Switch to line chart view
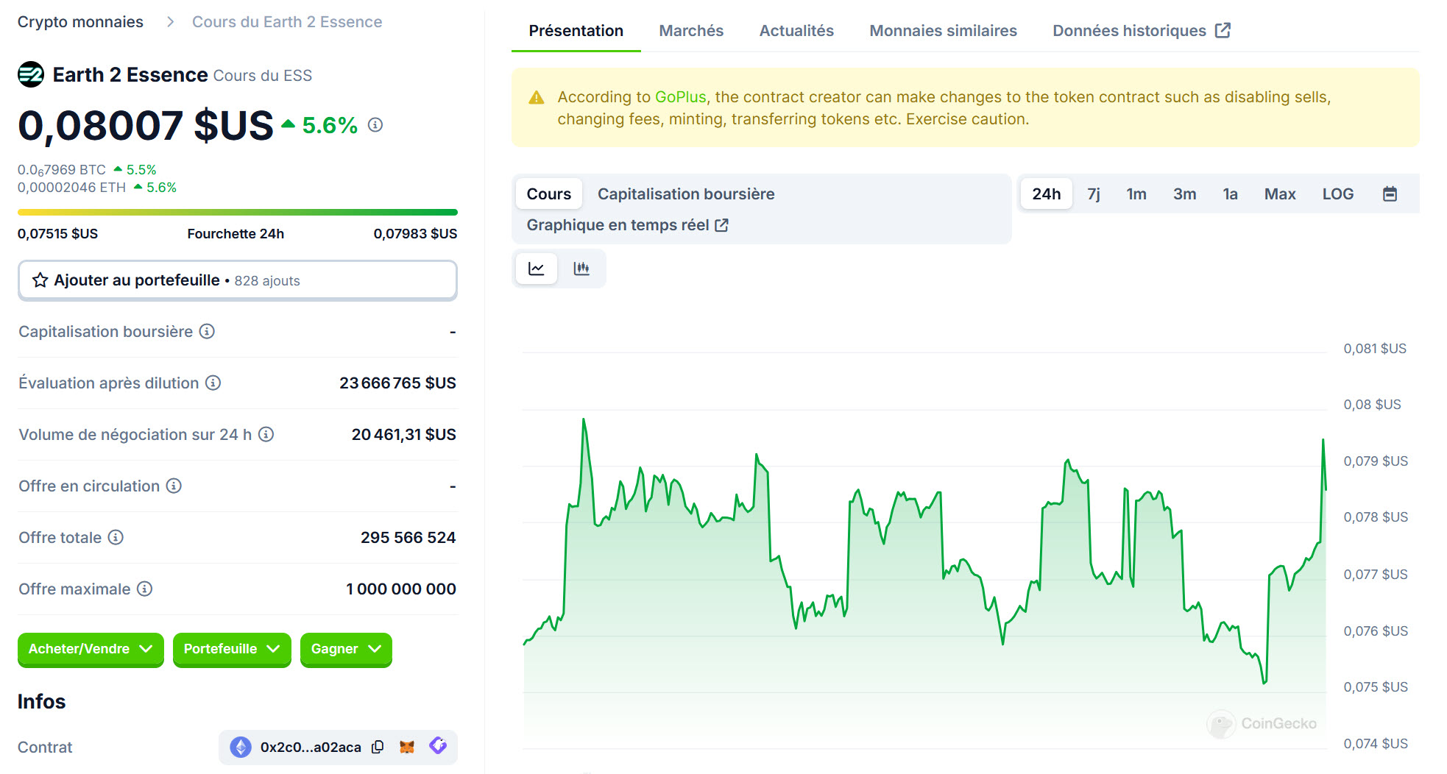The height and width of the screenshot is (774, 1447). pos(537,269)
